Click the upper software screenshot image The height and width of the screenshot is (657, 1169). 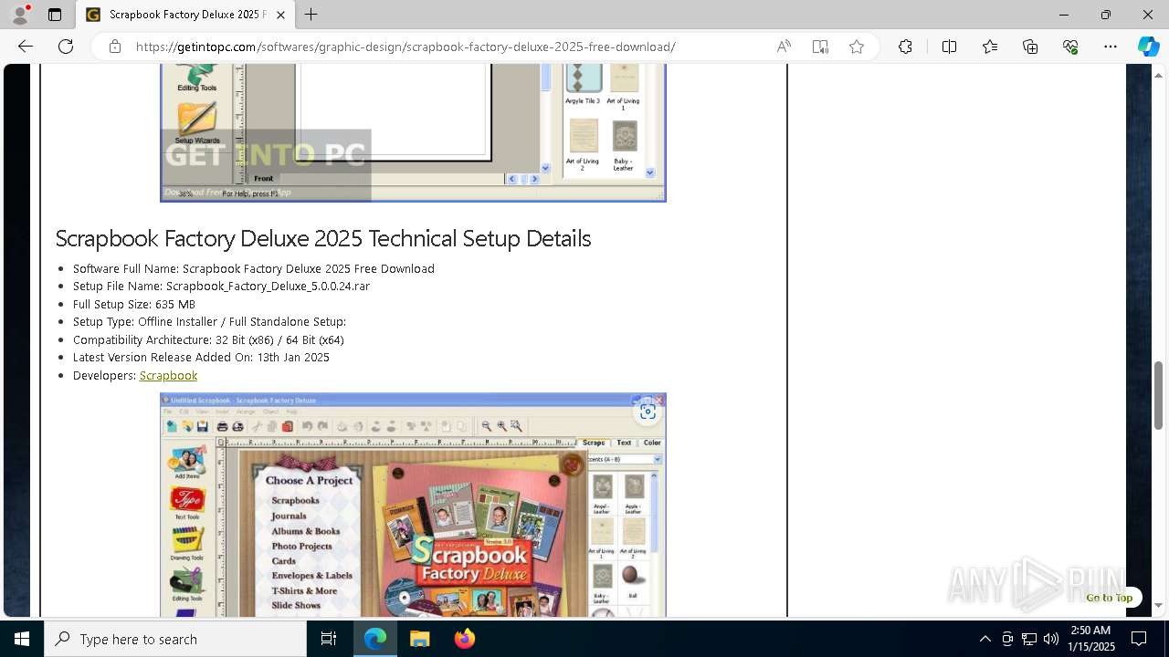pyautogui.click(x=413, y=133)
